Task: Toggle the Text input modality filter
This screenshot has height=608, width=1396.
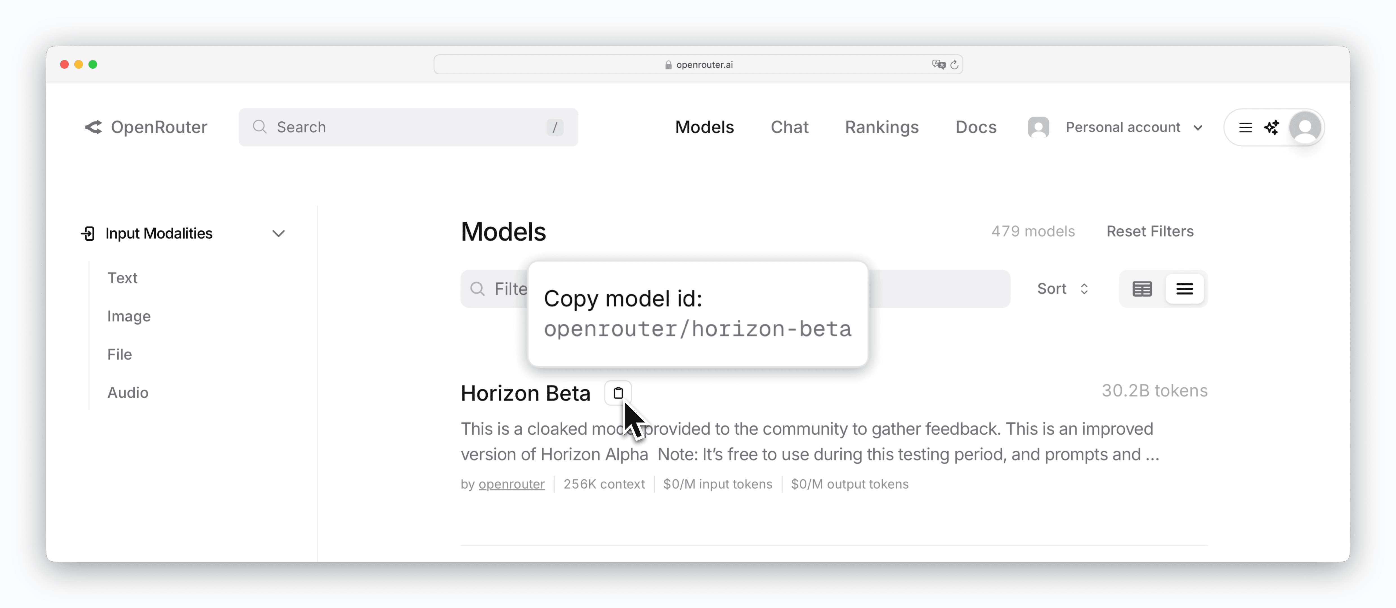Action: (122, 278)
